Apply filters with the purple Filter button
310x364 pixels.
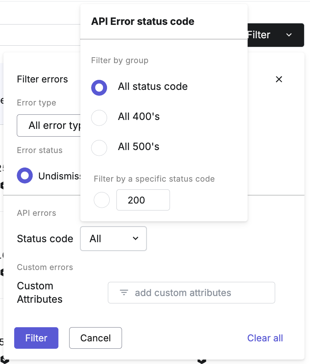tap(36, 338)
